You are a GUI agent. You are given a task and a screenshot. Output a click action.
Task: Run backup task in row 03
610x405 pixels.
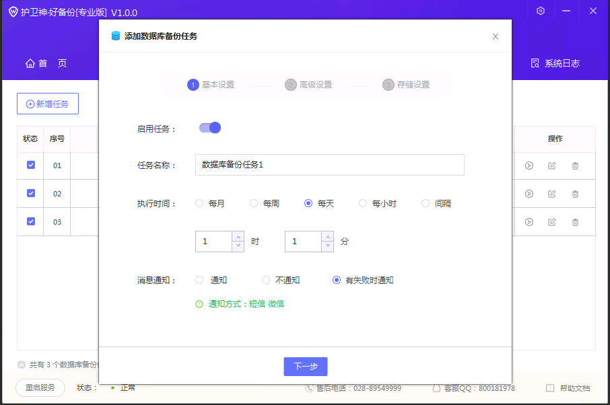[x=529, y=222]
